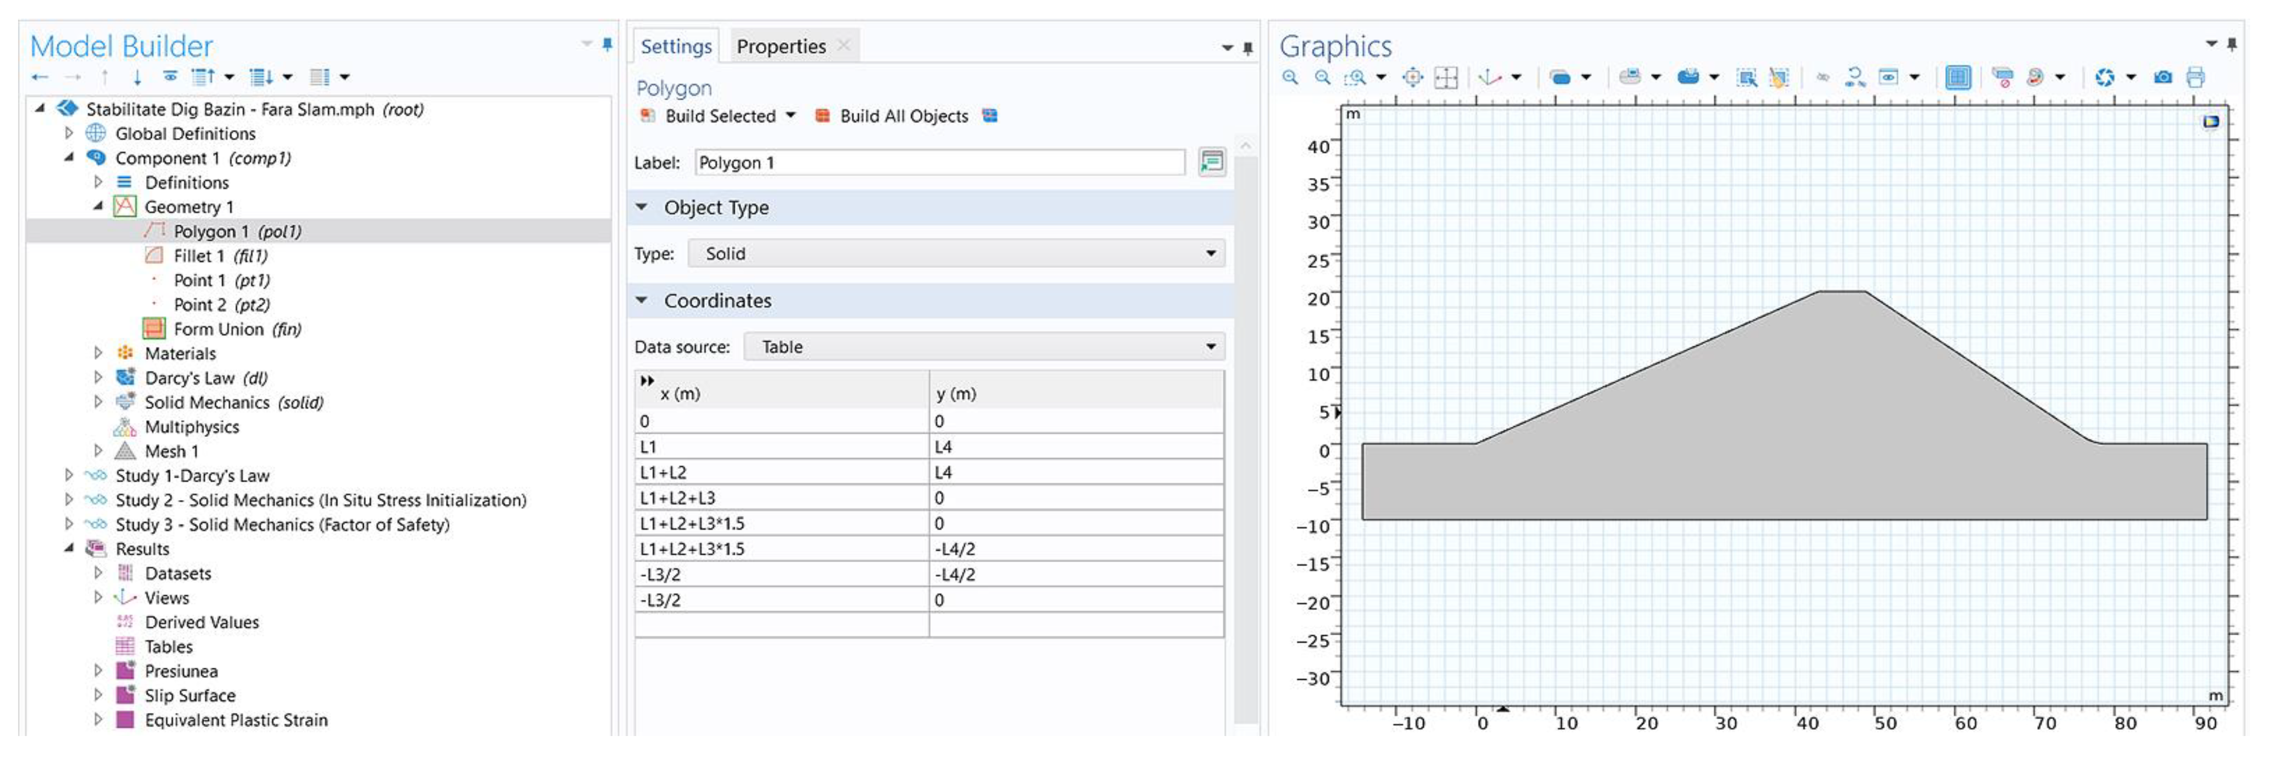Click the first magnifier icon in Graphics
Image resolution: width=2271 pixels, height=767 pixels.
1291,78
